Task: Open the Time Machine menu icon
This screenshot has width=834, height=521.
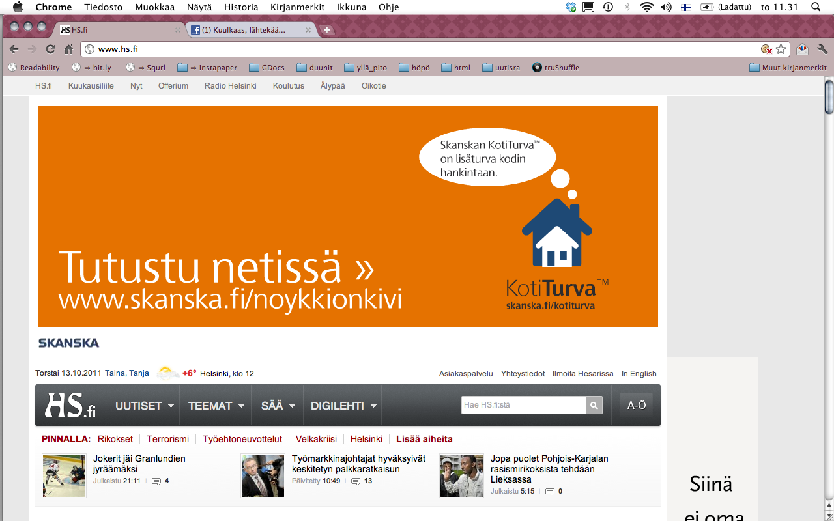Action: pyautogui.click(x=607, y=7)
